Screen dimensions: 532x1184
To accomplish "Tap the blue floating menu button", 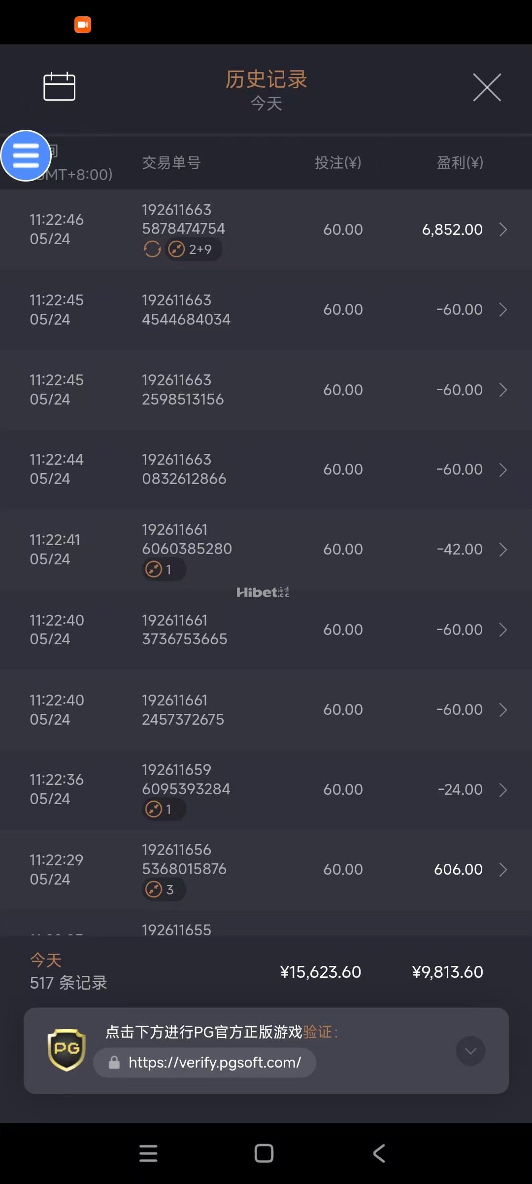I will (26, 156).
